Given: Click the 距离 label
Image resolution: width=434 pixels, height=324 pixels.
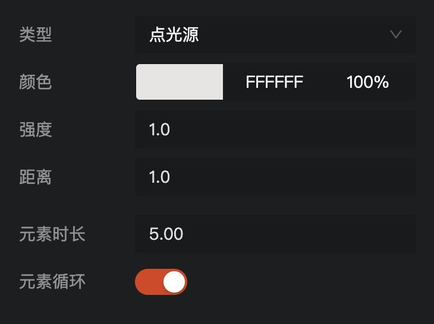Looking at the screenshot, I should click(x=36, y=177).
